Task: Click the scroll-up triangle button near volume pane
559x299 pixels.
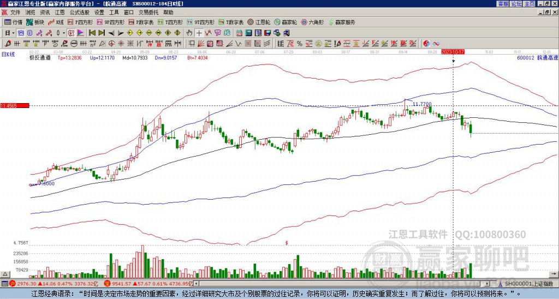Action: click(4, 274)
